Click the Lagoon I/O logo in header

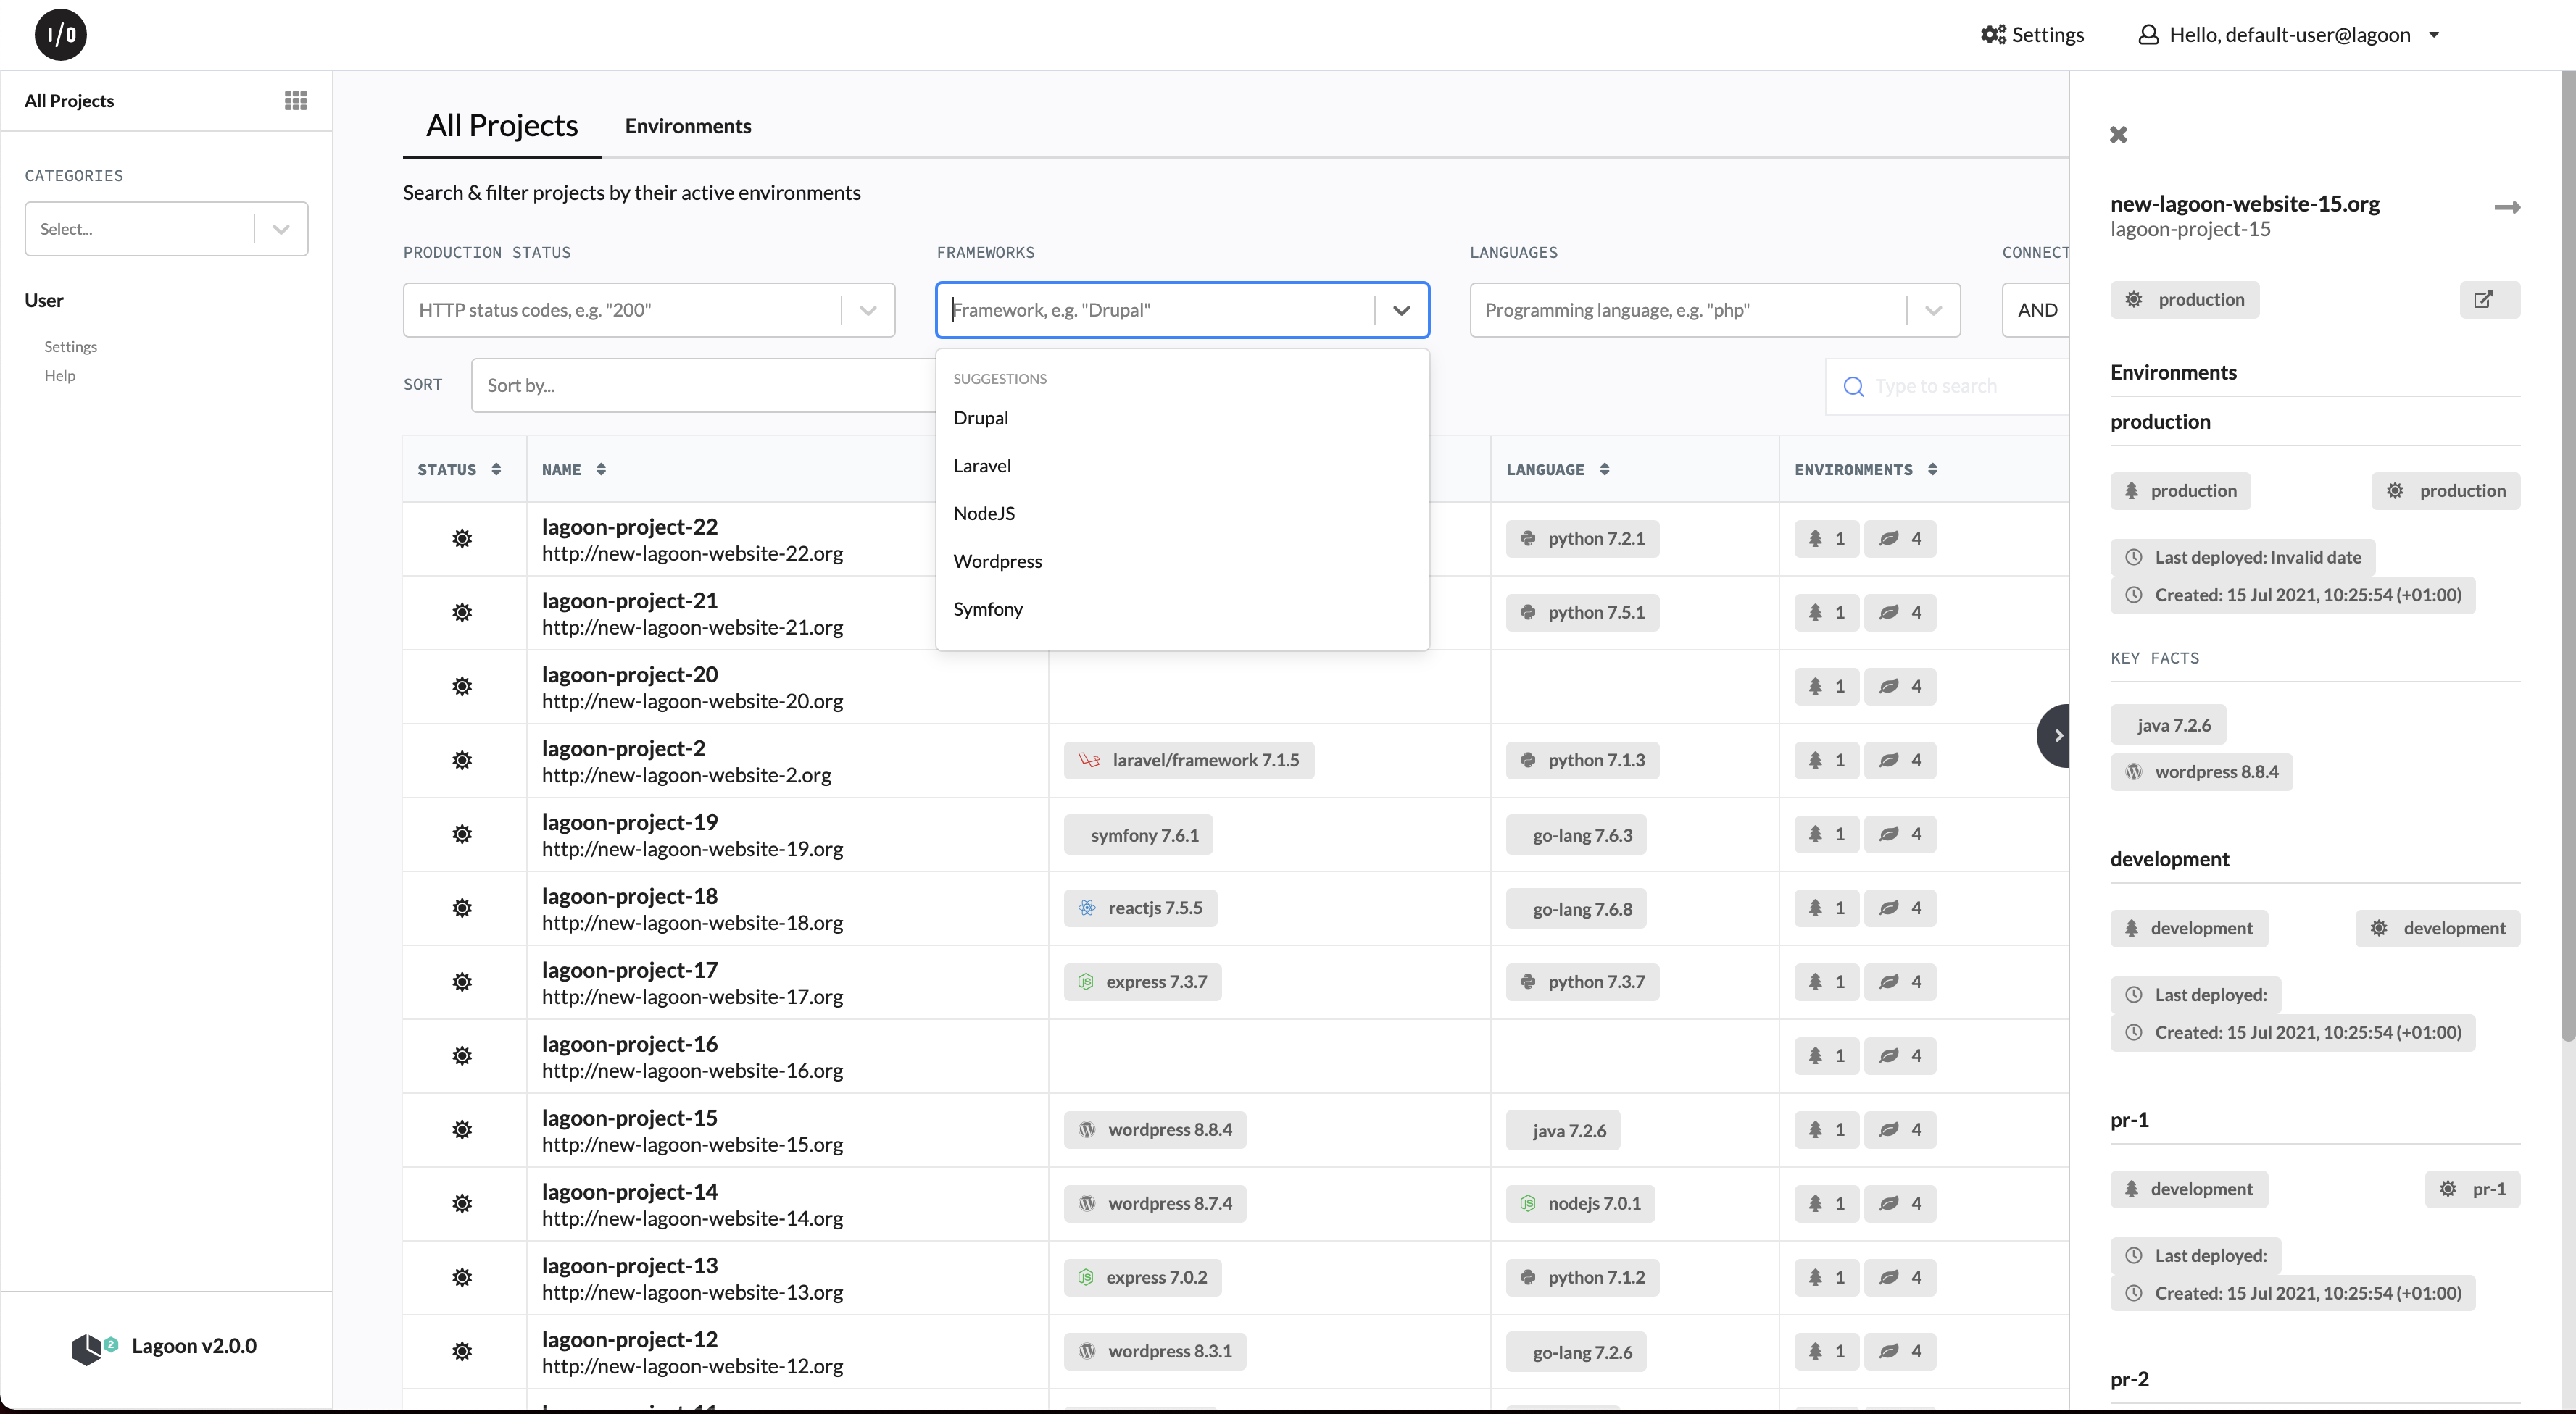(x=60, y=35)
